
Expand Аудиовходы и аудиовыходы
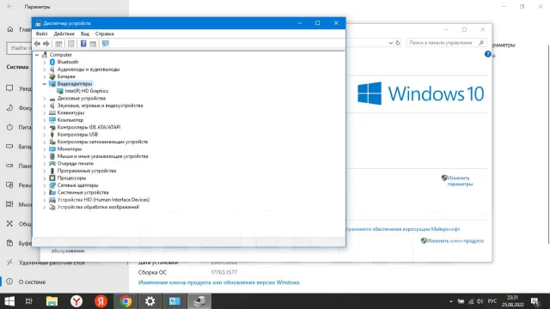click(x=44, y=70)
